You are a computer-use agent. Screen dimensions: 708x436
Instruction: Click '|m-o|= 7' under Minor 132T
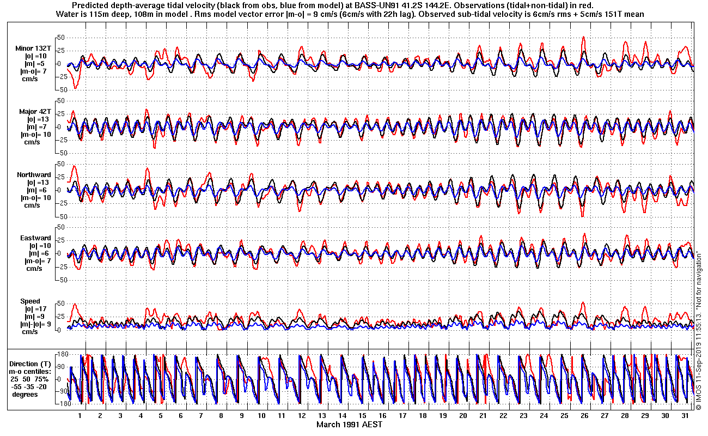[x=33, y=71]
